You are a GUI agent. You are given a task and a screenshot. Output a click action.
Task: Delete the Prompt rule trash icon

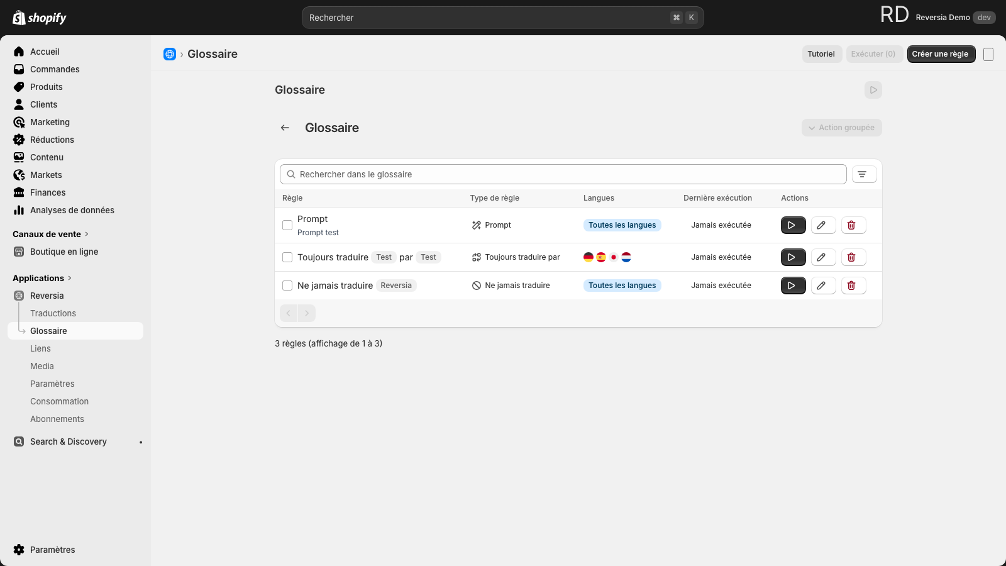pyautogui.click(x=853, y=225)
